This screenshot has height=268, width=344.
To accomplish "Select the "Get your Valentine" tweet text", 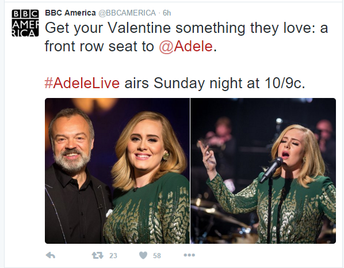I will (x=186, y=37).
